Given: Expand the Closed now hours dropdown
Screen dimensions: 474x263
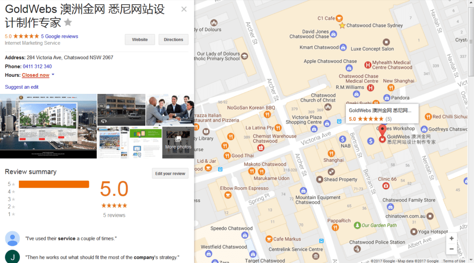Looking at the screenshot, I should point(53,75).
